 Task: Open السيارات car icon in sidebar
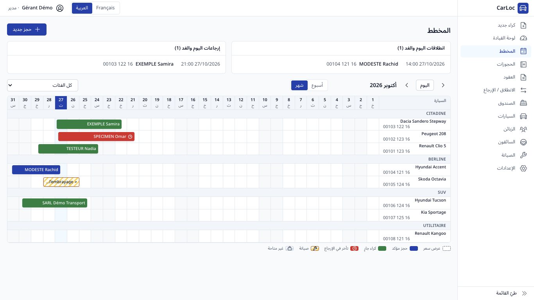[x=523, y=116]
